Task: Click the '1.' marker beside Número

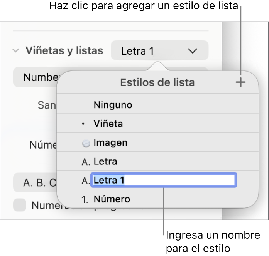Action: pyautogui.click(x=86, y=199)
